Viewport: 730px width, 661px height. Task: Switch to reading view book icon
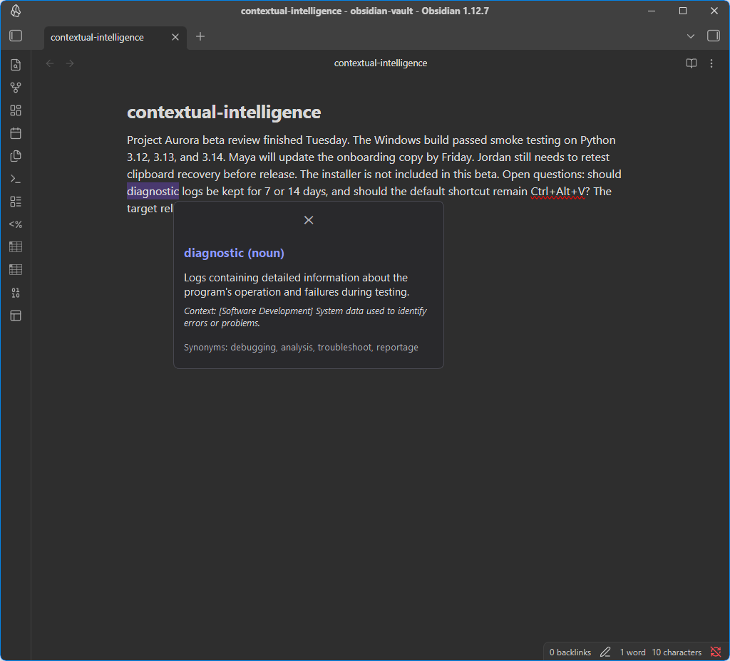click(x=692, y=63)
